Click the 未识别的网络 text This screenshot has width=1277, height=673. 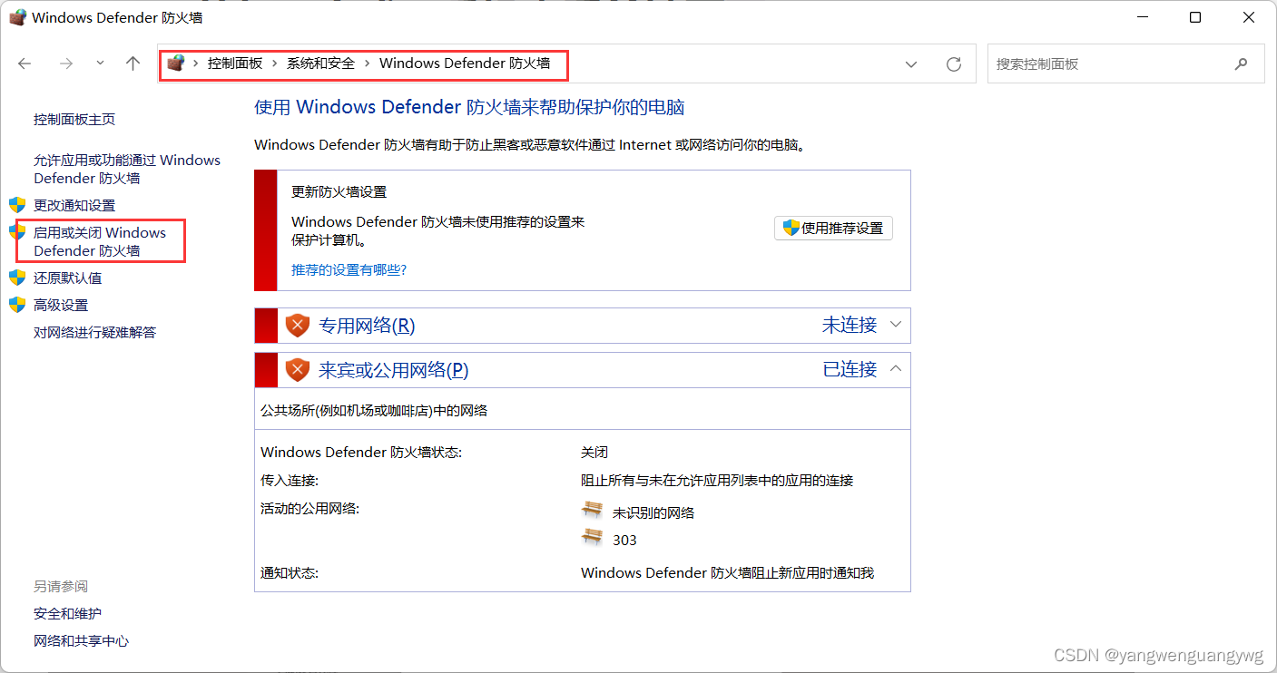[653, 513]
